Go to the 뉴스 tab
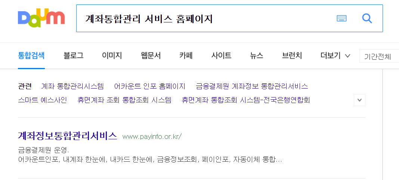Image resolution: width=399 pixels, height=180 pixels. [257, 56]
